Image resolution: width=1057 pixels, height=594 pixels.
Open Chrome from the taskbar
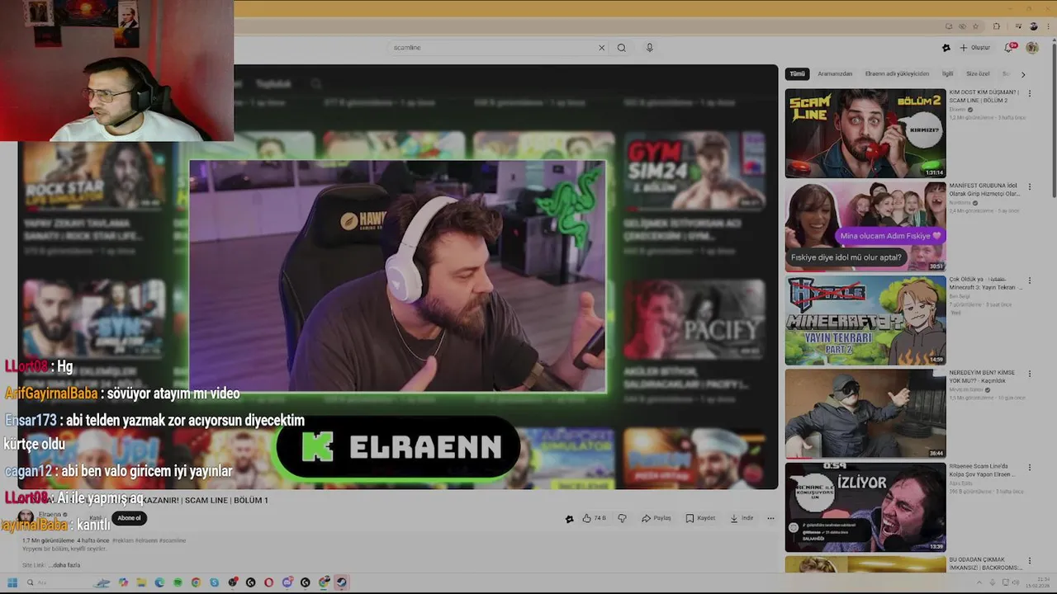pos(196,582)
